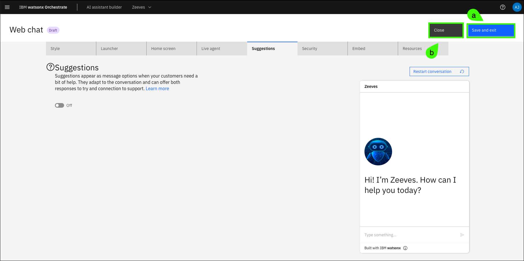
Task: Click the Restart conversation button
Action: pos(439,71)
